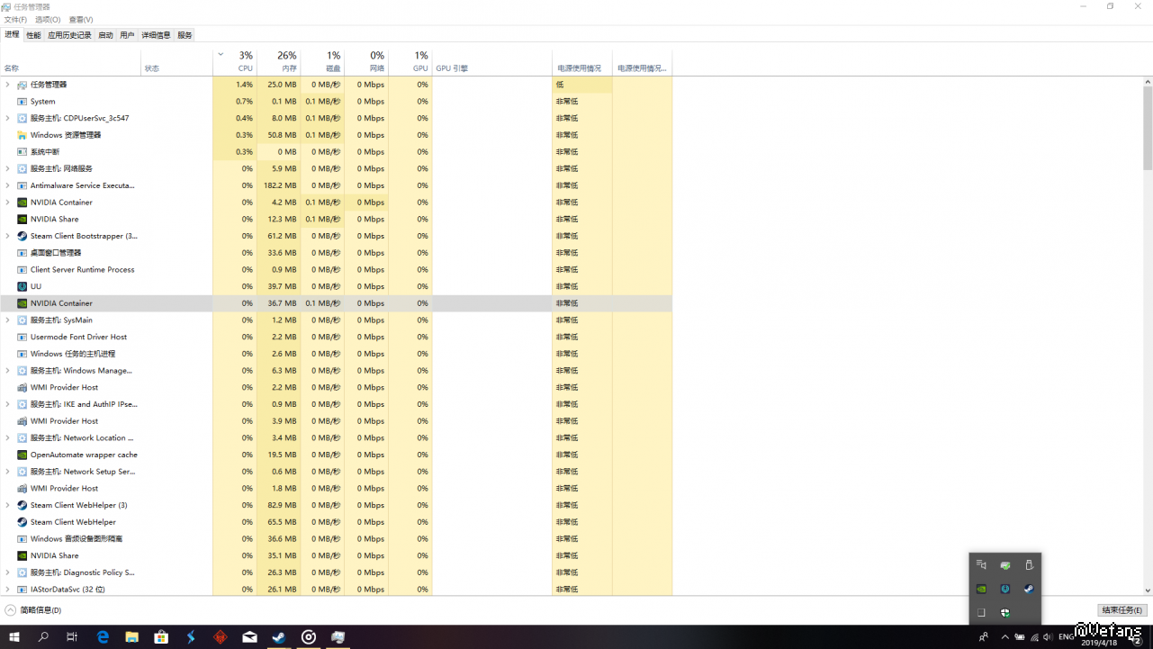Open the People icon on the taskbar

point(983,637)
